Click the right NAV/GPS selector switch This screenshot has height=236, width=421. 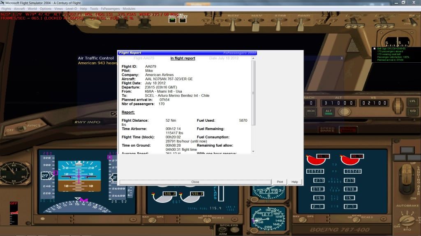tap(303, 220)
